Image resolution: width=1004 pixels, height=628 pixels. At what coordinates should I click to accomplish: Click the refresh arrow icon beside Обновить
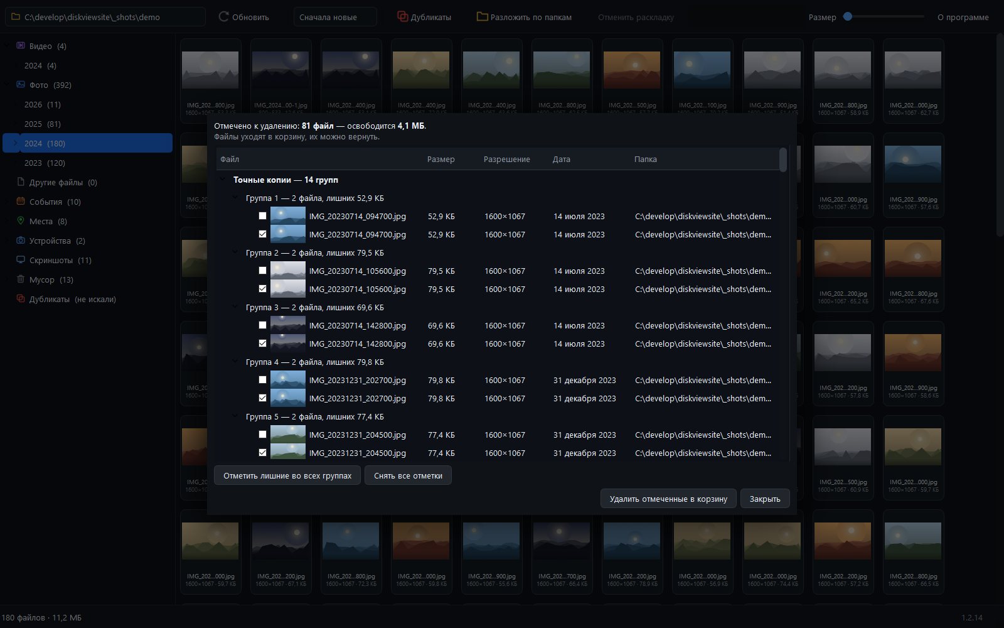223,17
